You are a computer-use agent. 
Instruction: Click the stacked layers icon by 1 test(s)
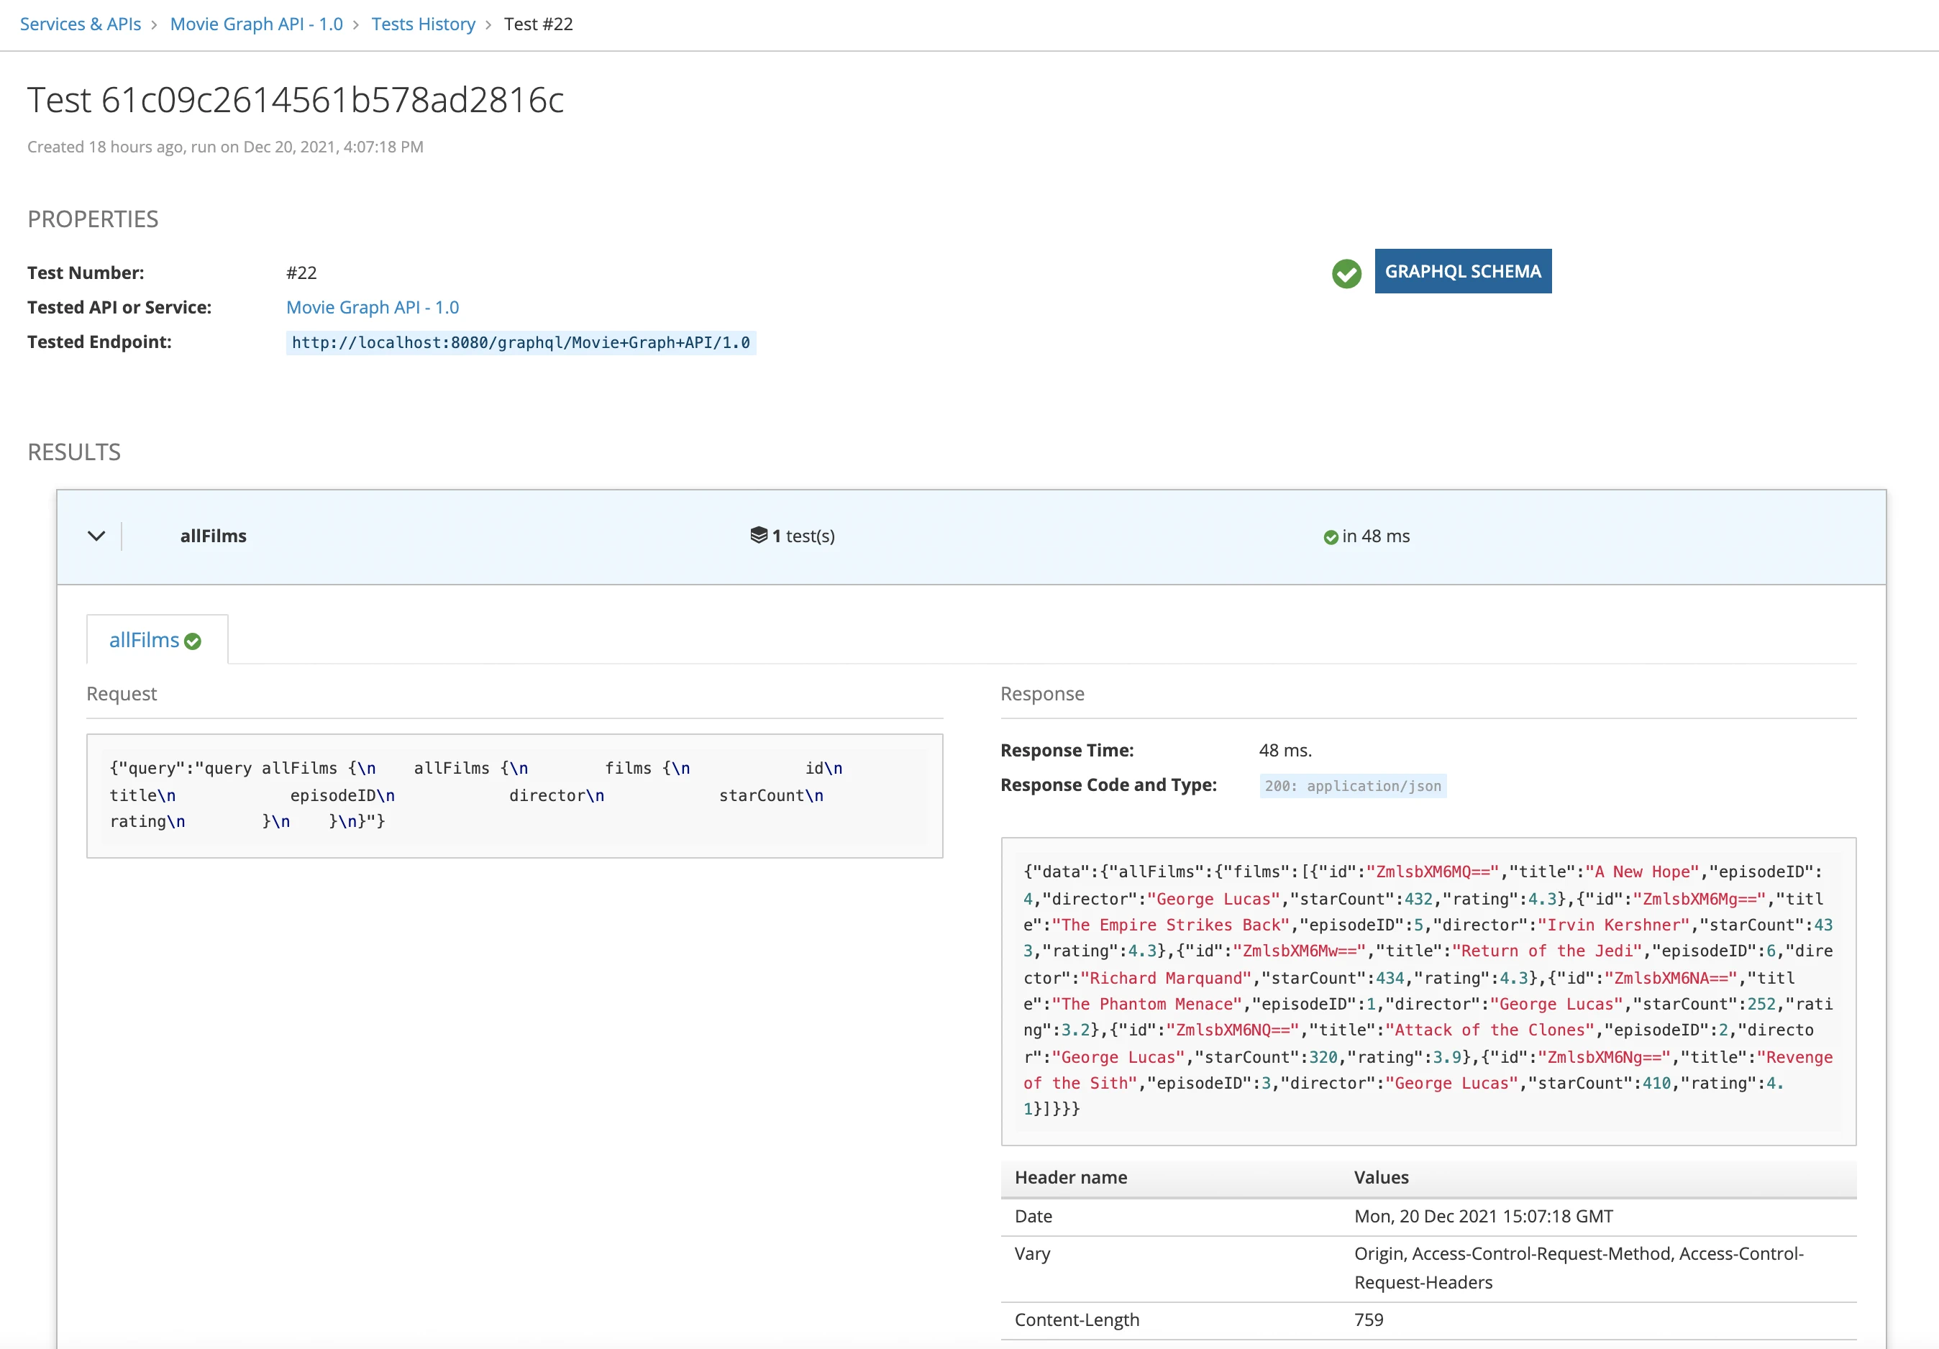(758, 535)
